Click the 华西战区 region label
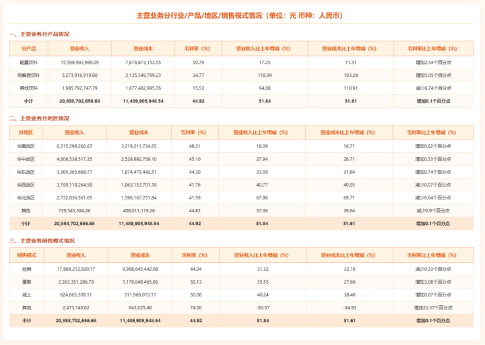 click(x=26, y=184)
